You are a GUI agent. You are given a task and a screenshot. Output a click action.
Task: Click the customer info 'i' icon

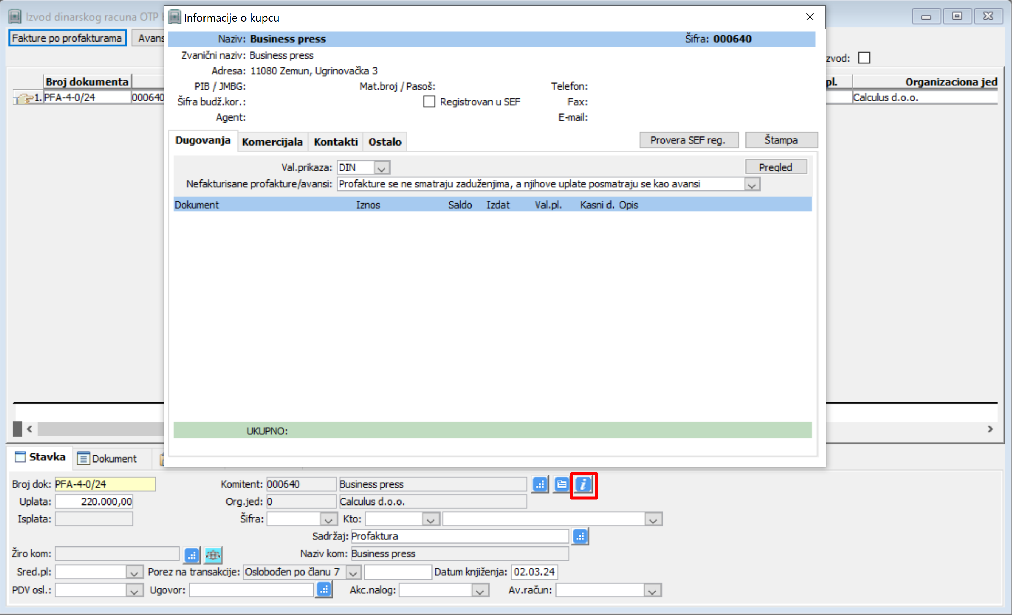(583, 484)
